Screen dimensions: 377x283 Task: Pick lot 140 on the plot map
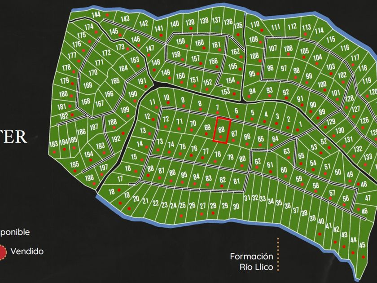[x=175, y=24]
